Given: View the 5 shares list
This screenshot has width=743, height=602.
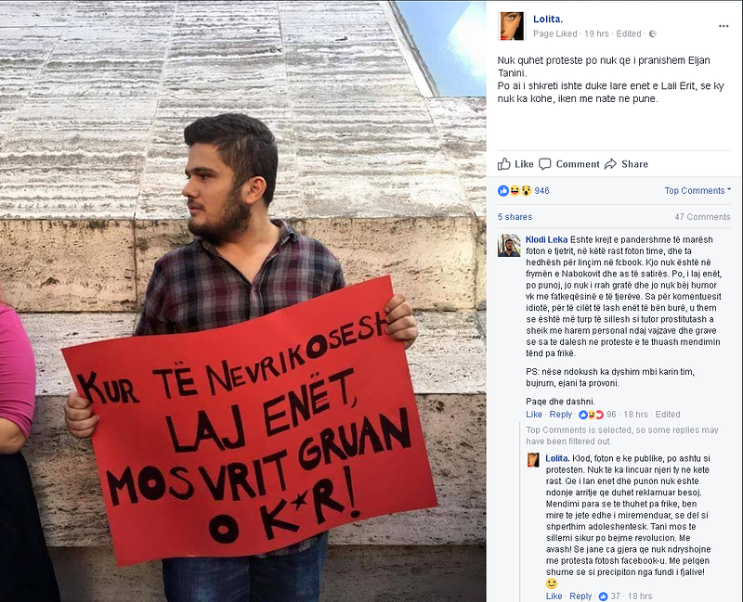Looking at the screenshot, I should pyautogui.click(x=515, y=217).
